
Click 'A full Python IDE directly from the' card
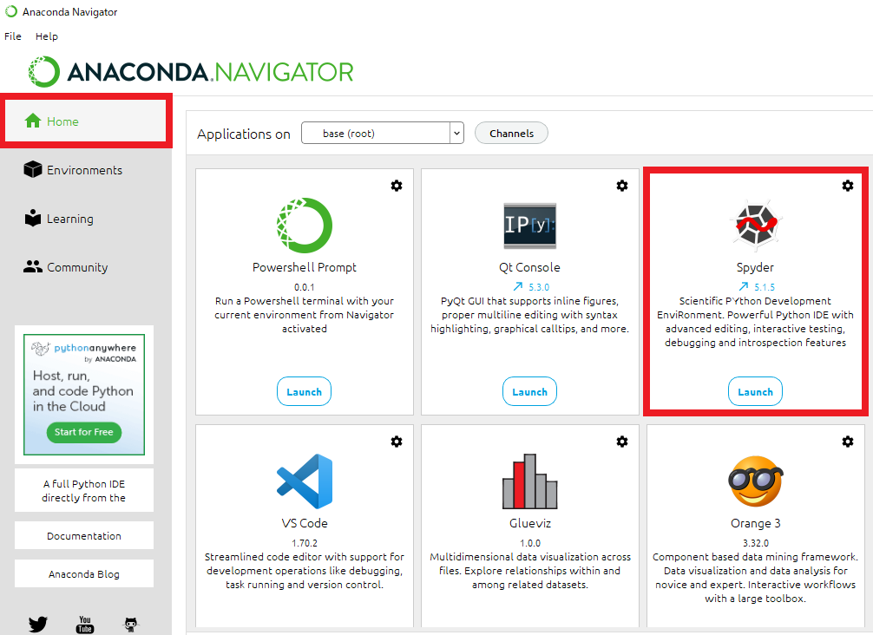(84, 490)
